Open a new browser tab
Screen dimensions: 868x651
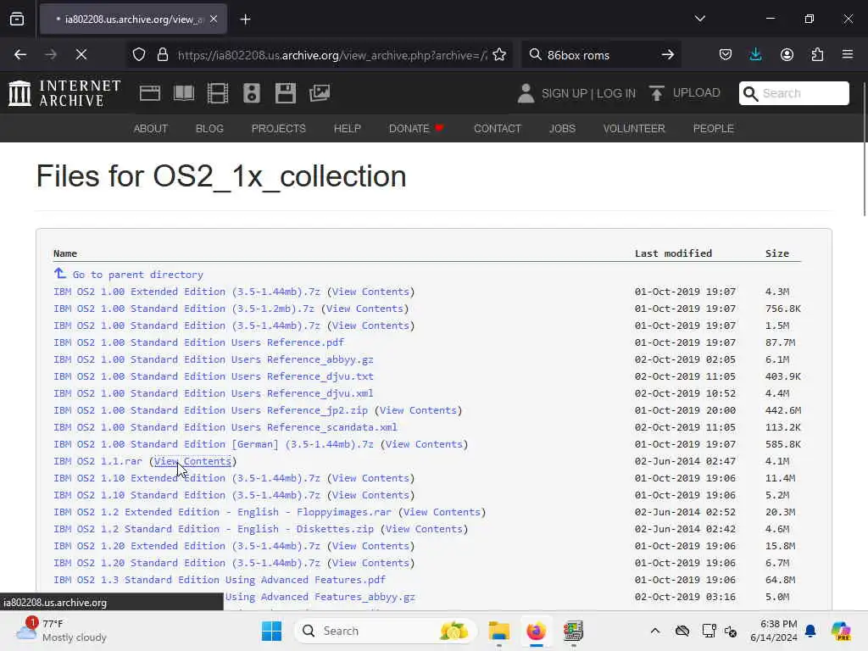click(x=245, y=19)
